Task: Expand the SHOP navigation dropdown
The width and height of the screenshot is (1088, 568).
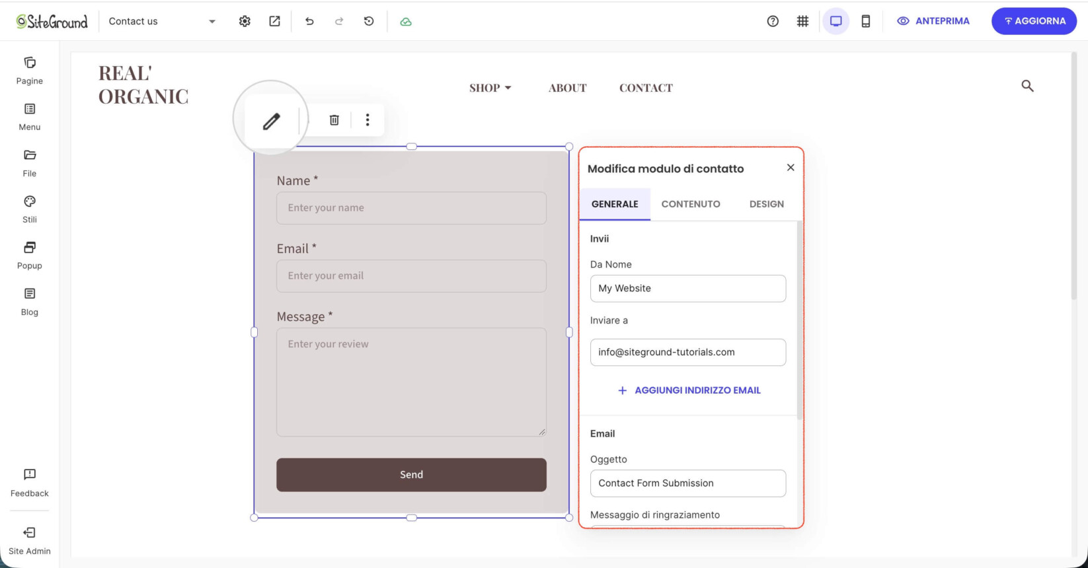Action: [490, 88]
